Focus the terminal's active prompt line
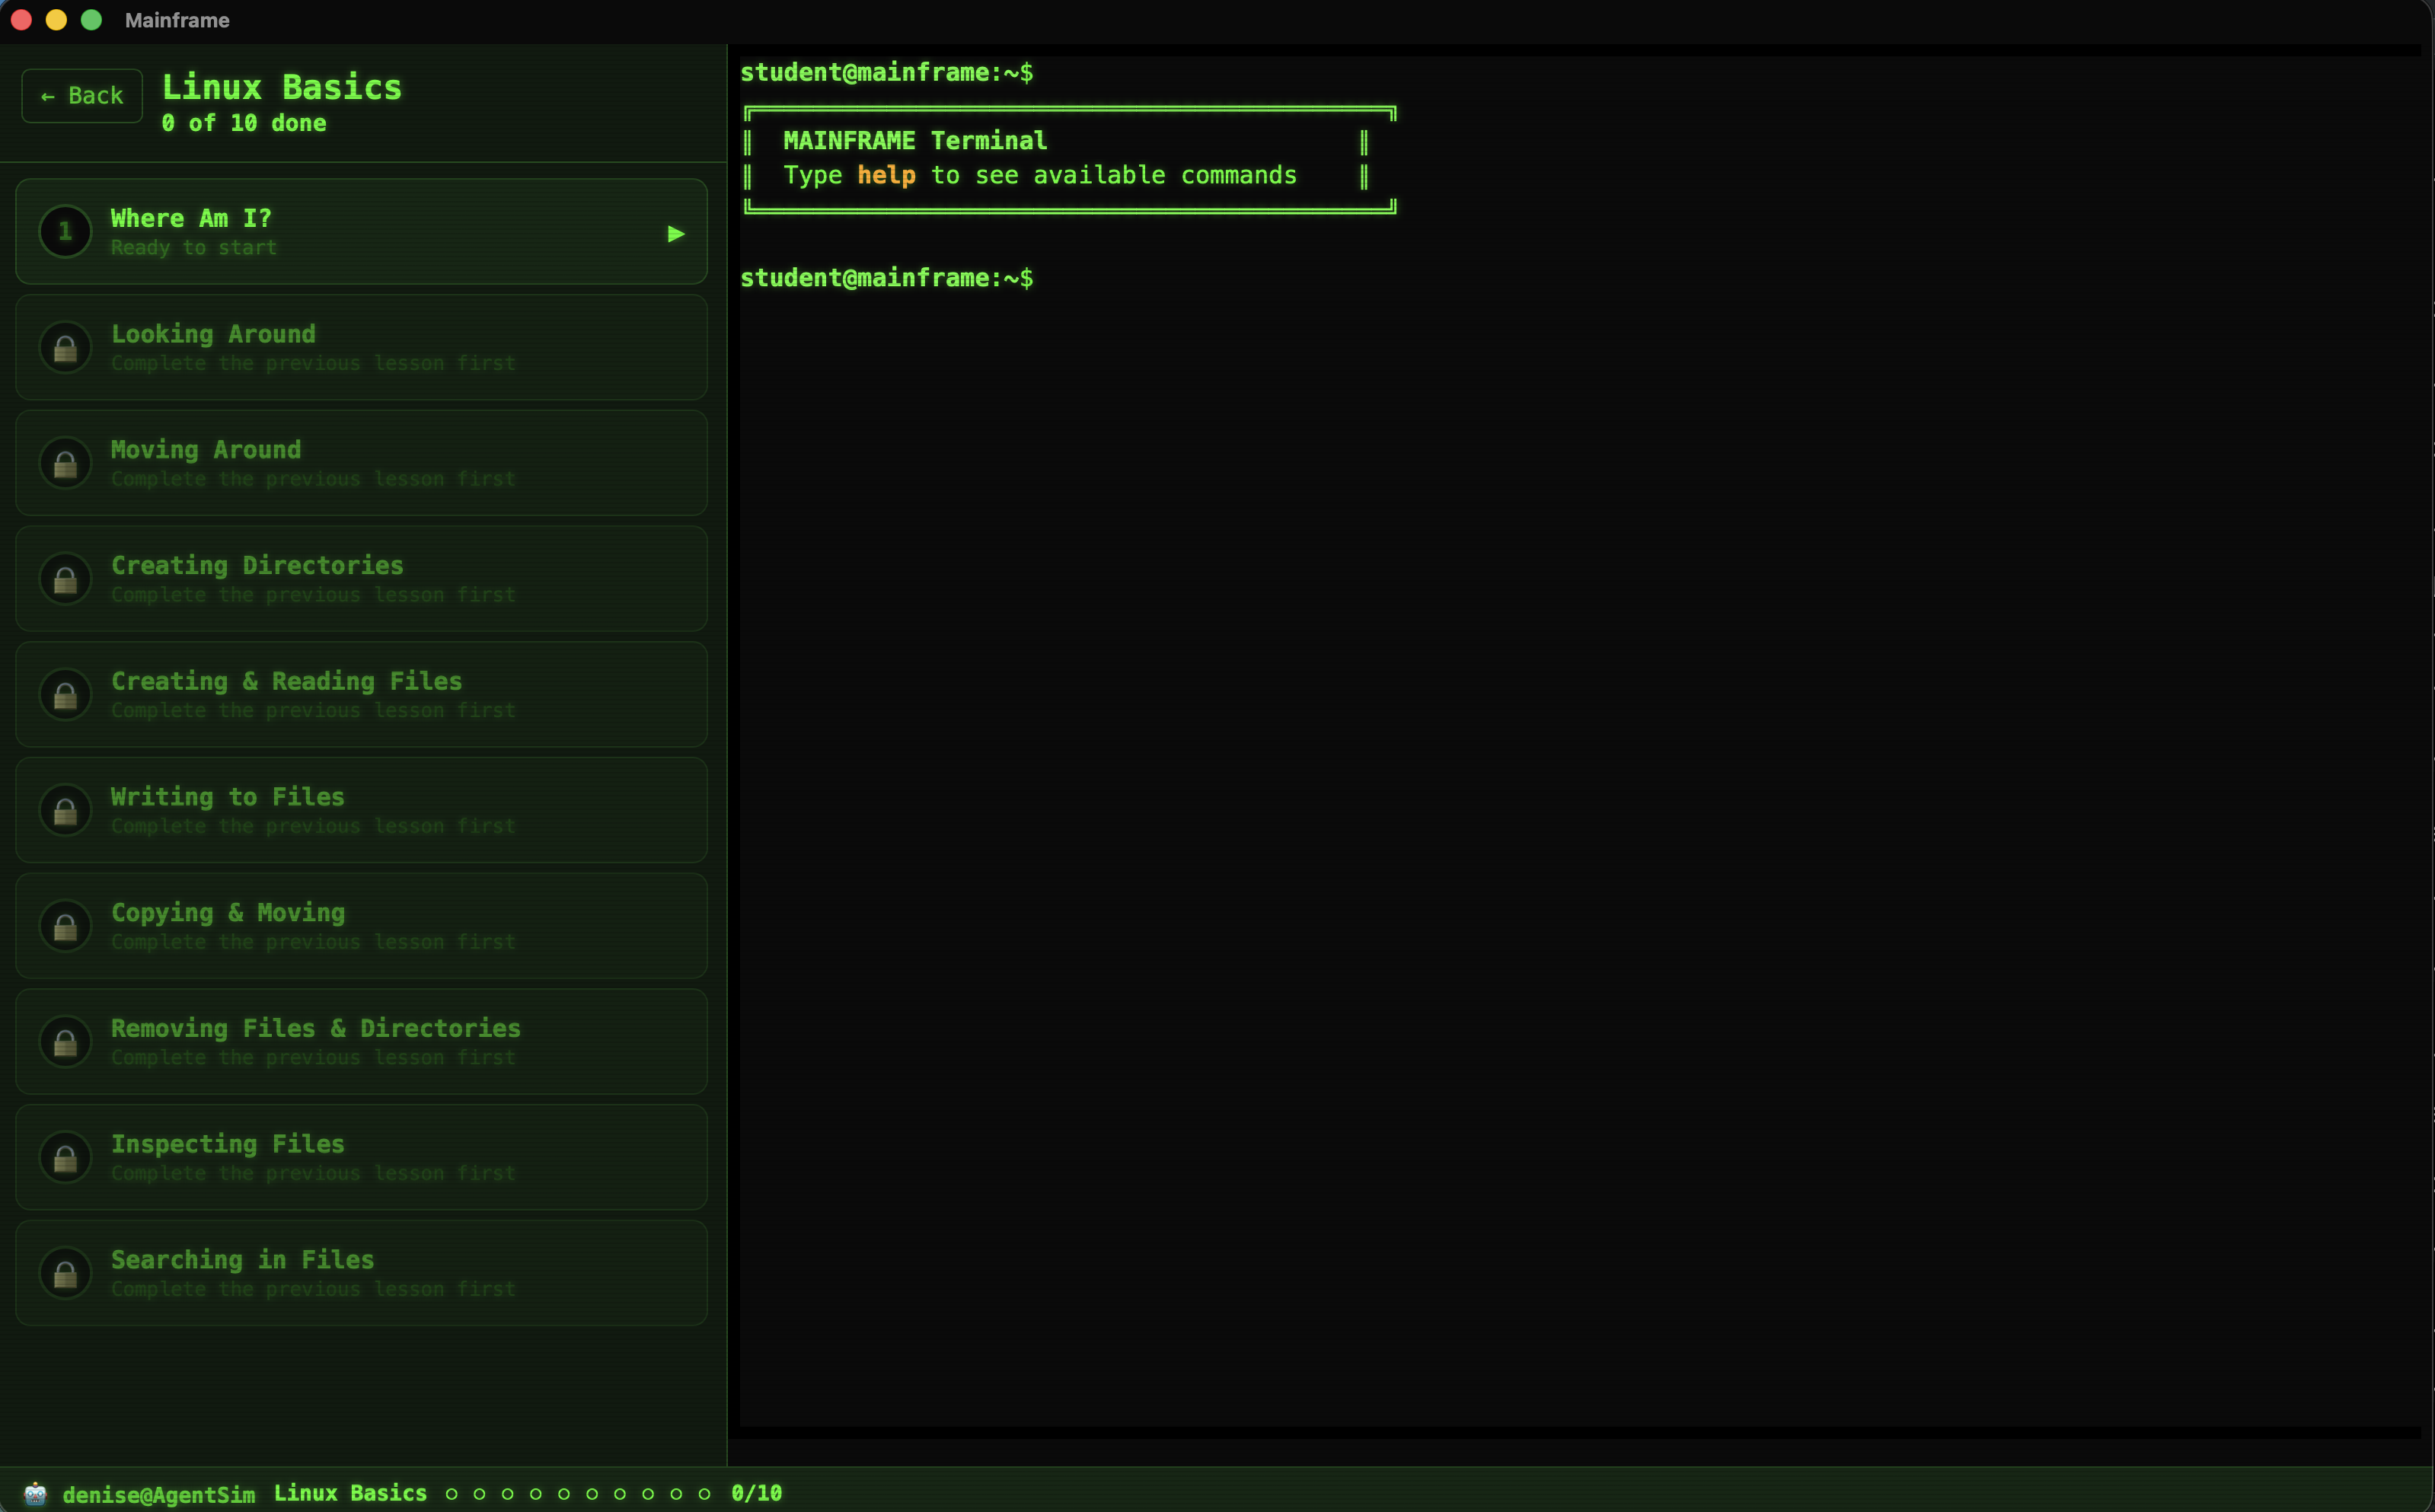 pyautogui.click(x=887, y=278)
